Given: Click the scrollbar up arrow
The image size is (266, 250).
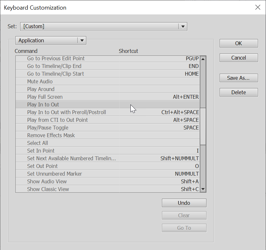Looking at the screenshot, I should [203, 59].
